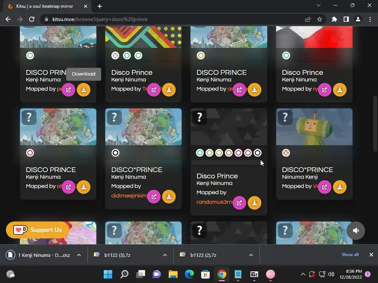Download DISCO PRINCE map mapped by ar...
This screenshot has height=283, width=378.
click(254, 90)
